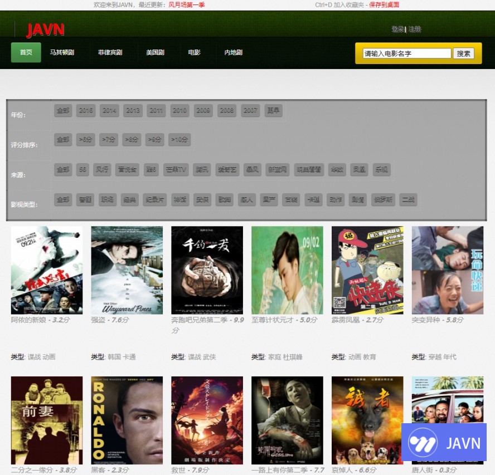Filter by year 2013

pyautogui.click(x=133, y=110)
